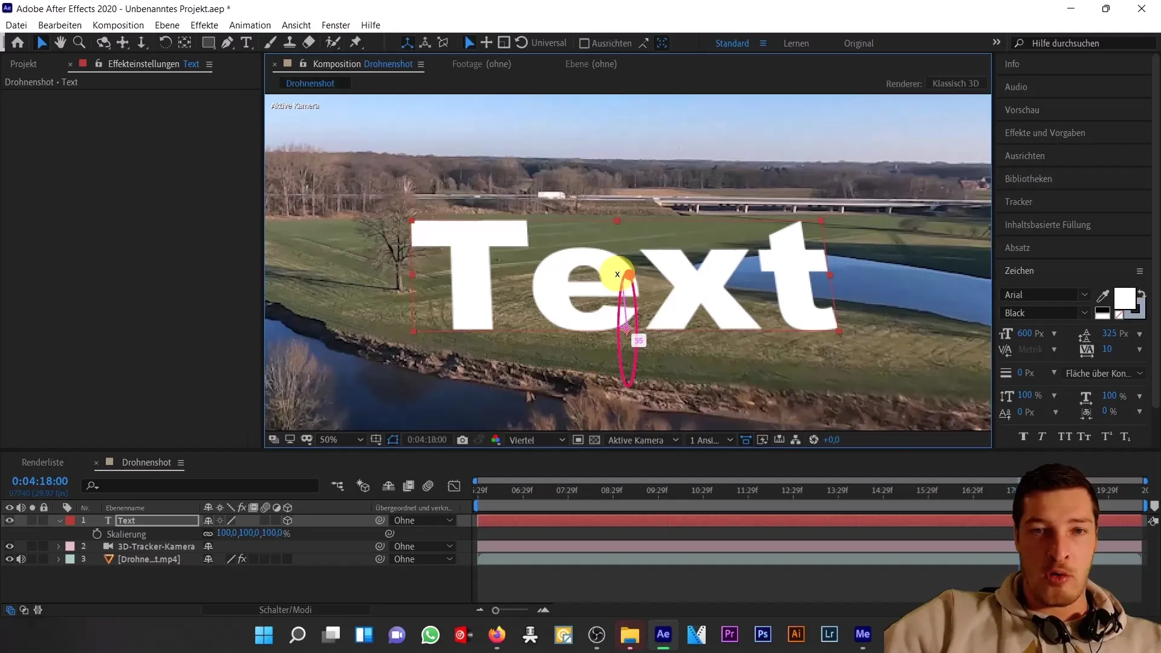
Task: Toggle Skalierung constrain proportions link
Action: coord(208,533)
